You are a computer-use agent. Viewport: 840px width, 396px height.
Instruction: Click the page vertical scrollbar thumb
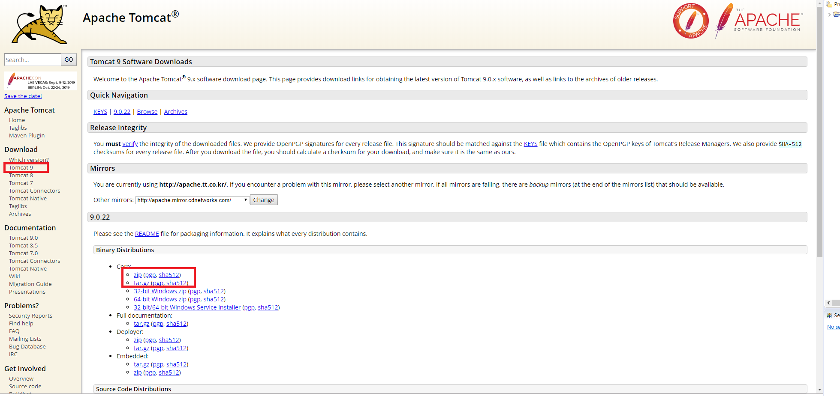pyautogui.click(x=819, y=132)
